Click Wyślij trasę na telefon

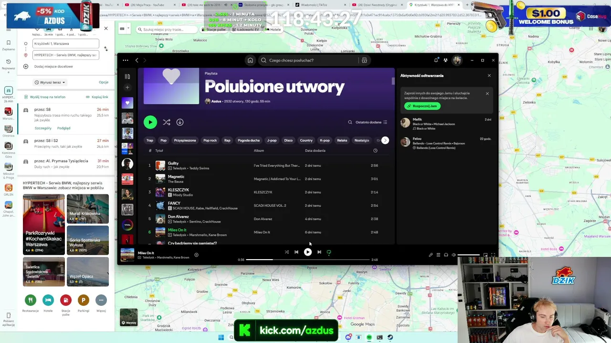(45, 97)
